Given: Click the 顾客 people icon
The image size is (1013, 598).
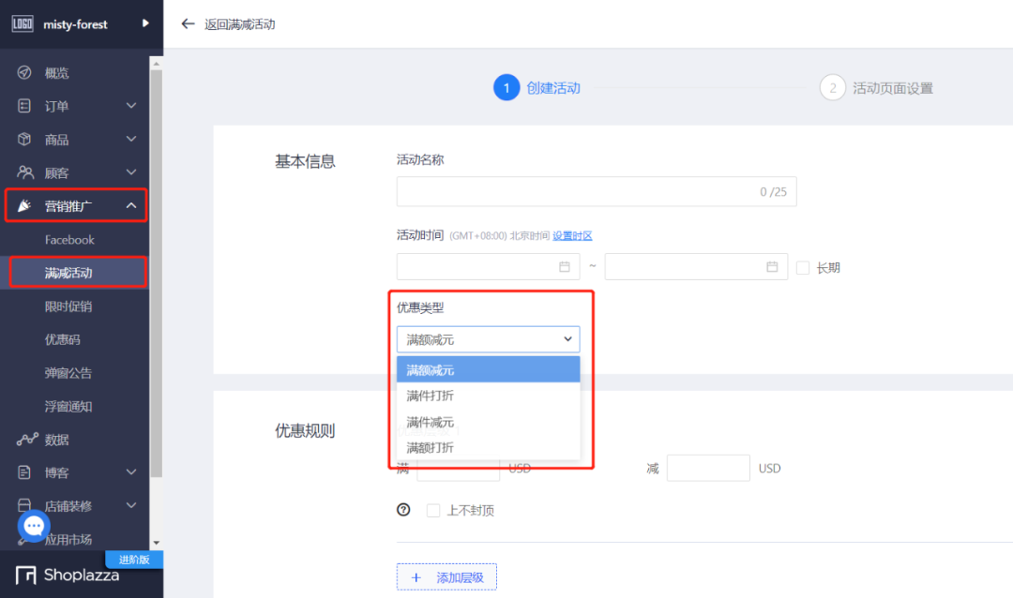Looking at the screenshot, I should pos(24,172).
